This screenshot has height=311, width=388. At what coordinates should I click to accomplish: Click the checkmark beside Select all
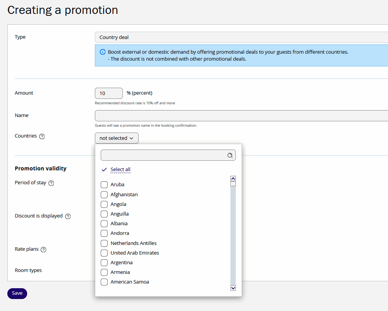(103, 169)
